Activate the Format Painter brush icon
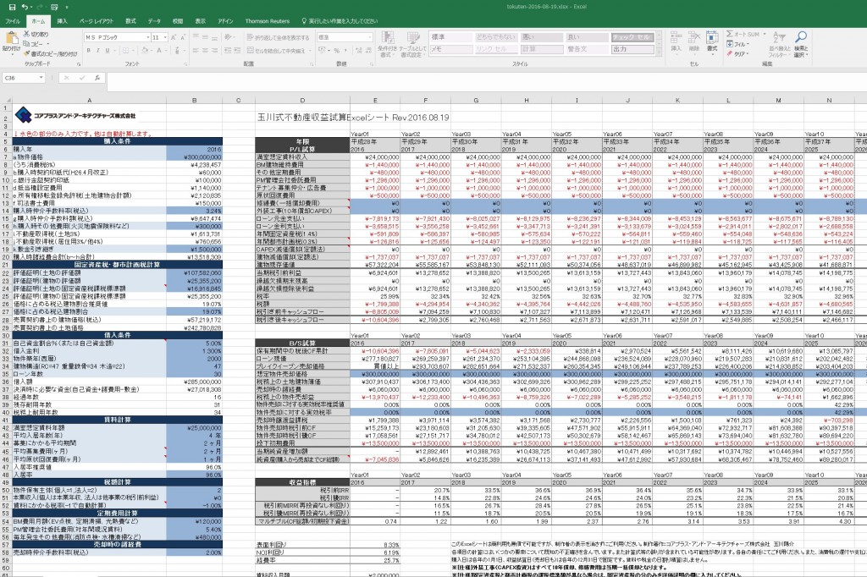The image size is (867, 577). 26,53
